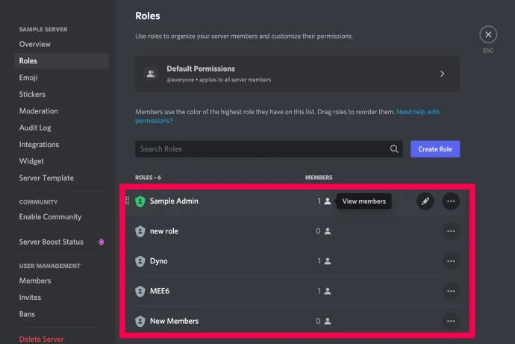Click the member count icon for Dyno
The width and height of the screenshot is (515, 344).
coord(328,261)
